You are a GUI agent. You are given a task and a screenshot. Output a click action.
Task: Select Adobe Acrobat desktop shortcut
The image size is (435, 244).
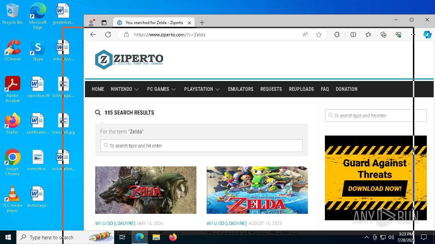[13, 89]
